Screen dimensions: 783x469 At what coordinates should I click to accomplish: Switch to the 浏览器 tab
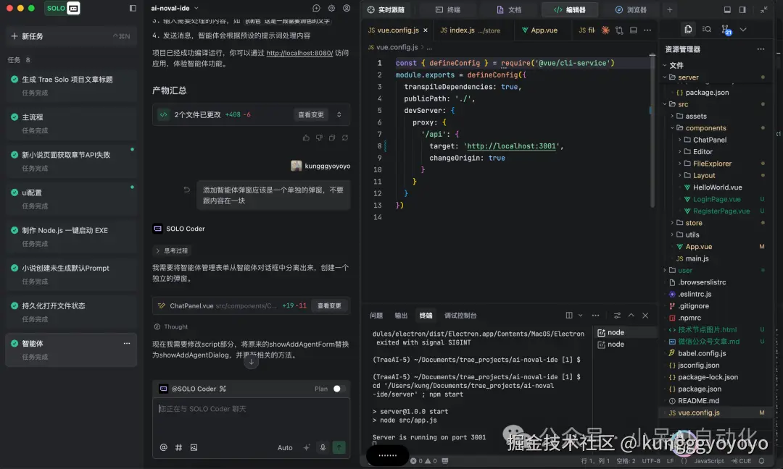(631, 9)
